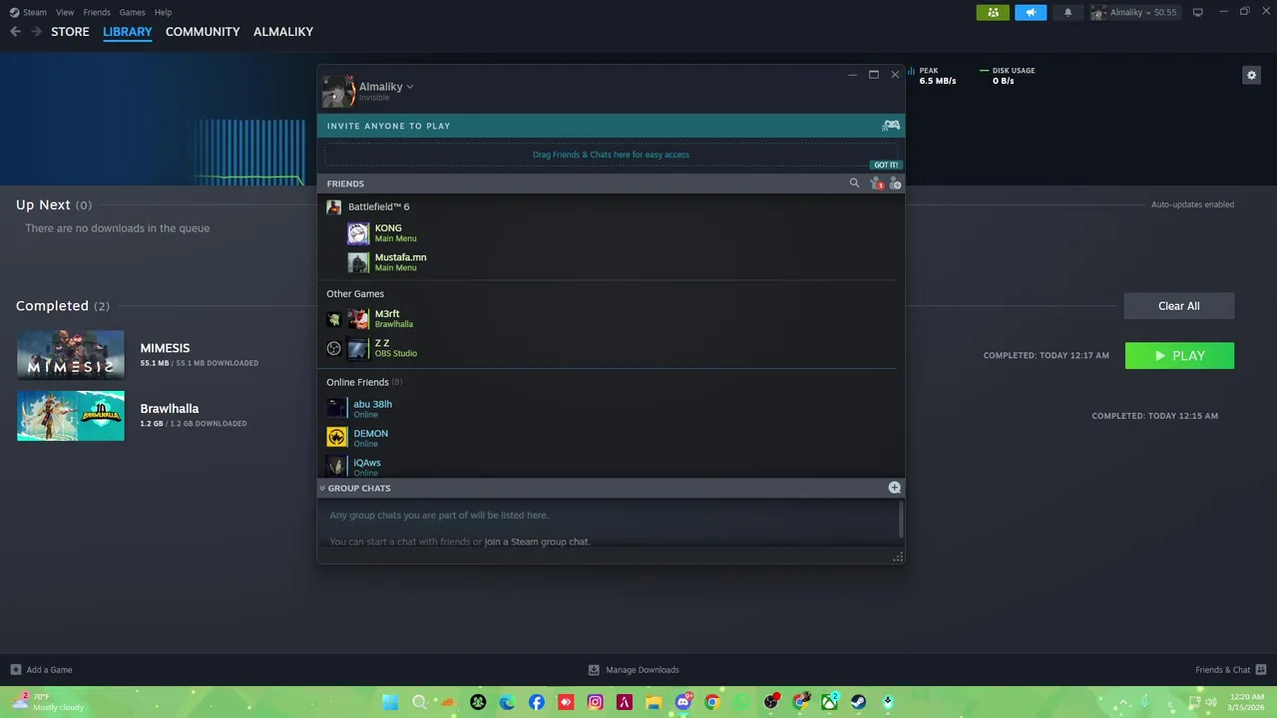Click Add a Game label

(x=49, y=669)
